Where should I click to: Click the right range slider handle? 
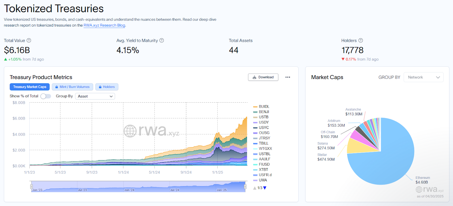pyautogui.click(x=245, y=187)
